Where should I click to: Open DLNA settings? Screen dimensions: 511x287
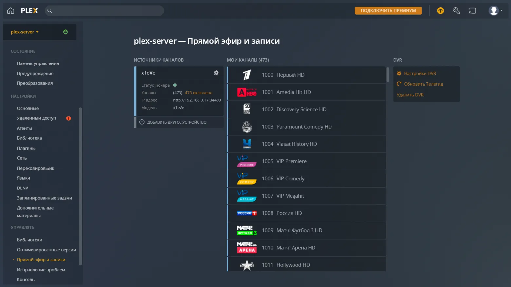click(x=23, y=188)
